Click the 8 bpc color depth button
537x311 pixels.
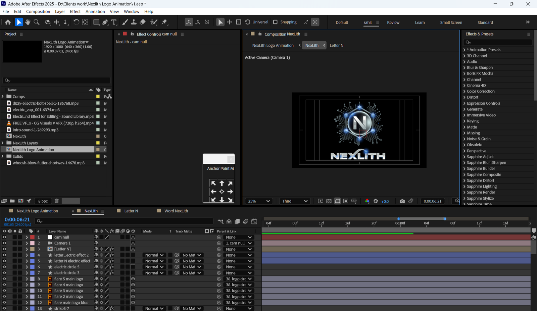point(43,201)
